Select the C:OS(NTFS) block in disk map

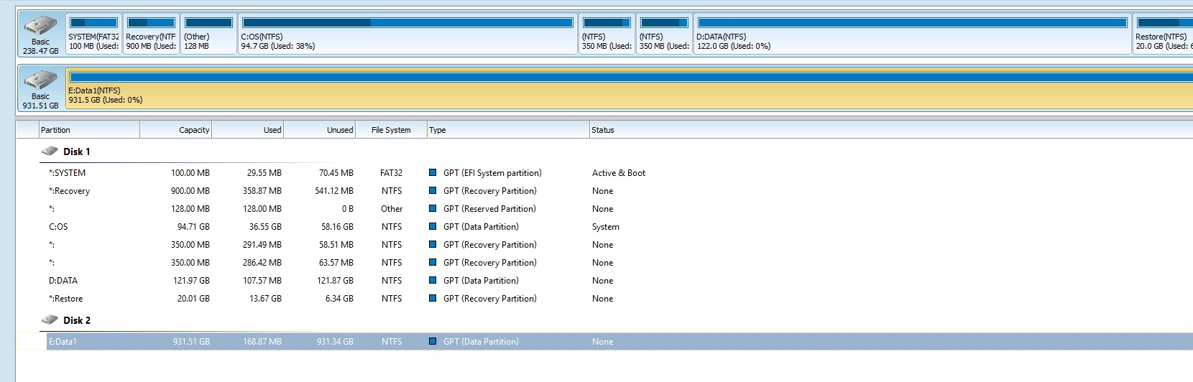pos(407,34)
